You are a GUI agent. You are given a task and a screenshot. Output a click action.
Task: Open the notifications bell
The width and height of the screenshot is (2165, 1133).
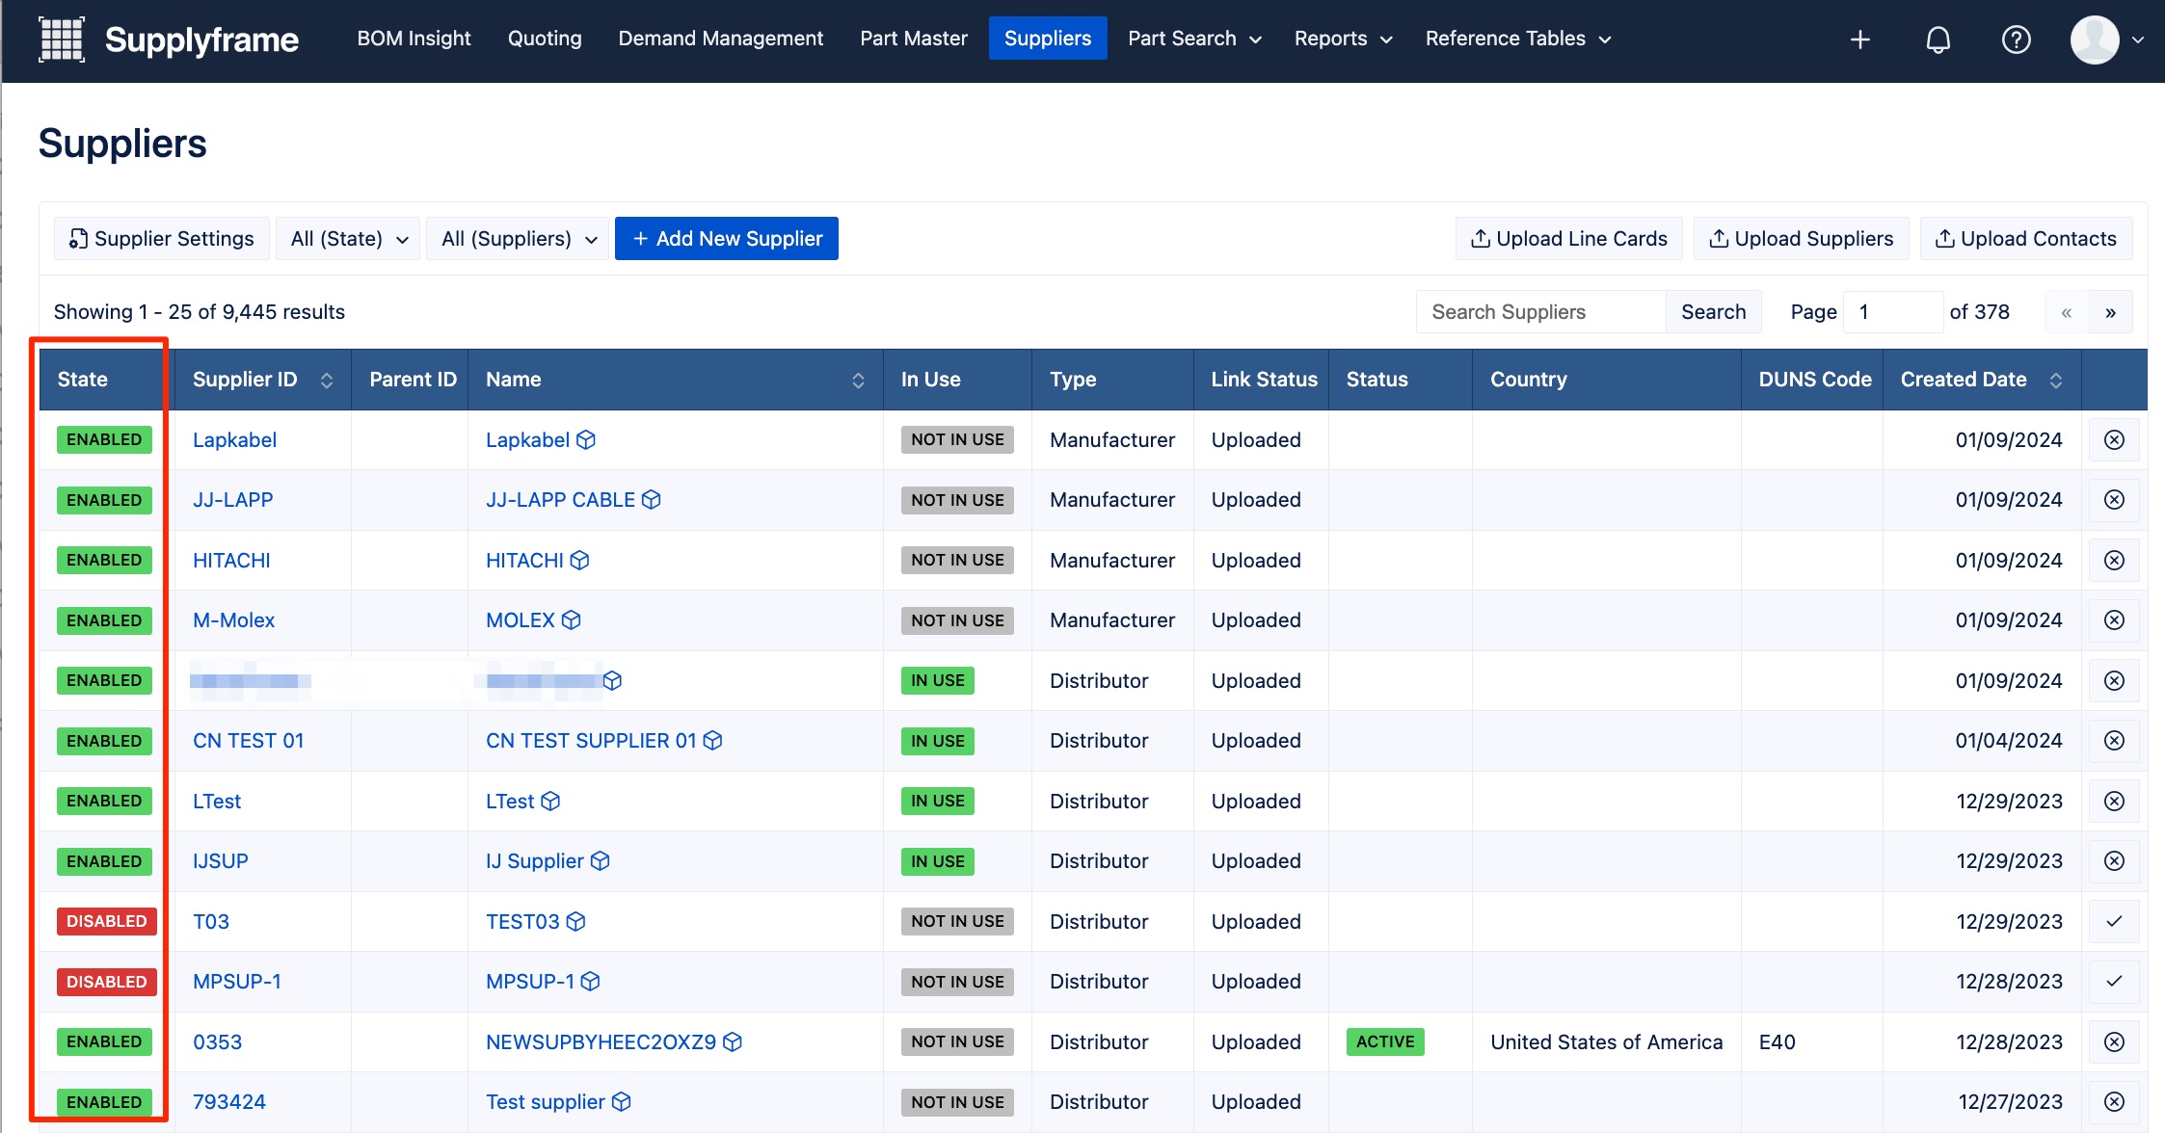[x=1938, y=40]
